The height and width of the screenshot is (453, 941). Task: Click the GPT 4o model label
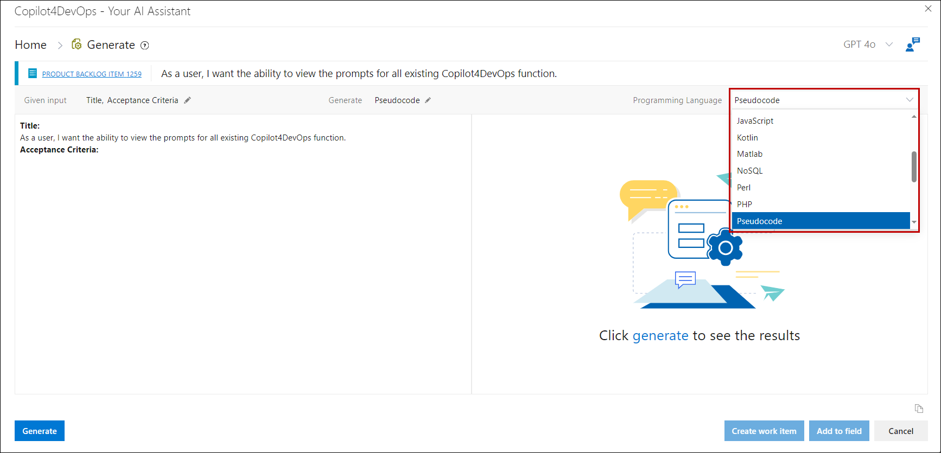coord(859,44)
